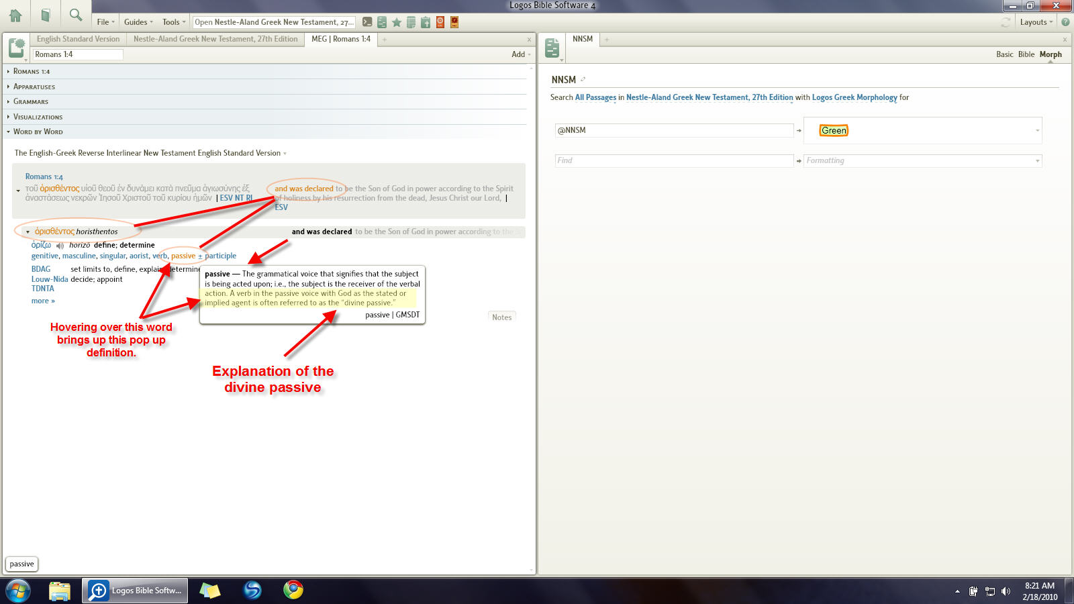Open the second Formatting dropdown
Viewport: 1074px width, 604px height.
coord(1038,161)
